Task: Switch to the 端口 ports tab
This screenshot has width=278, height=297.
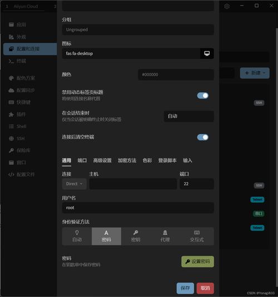Action: 82,161
